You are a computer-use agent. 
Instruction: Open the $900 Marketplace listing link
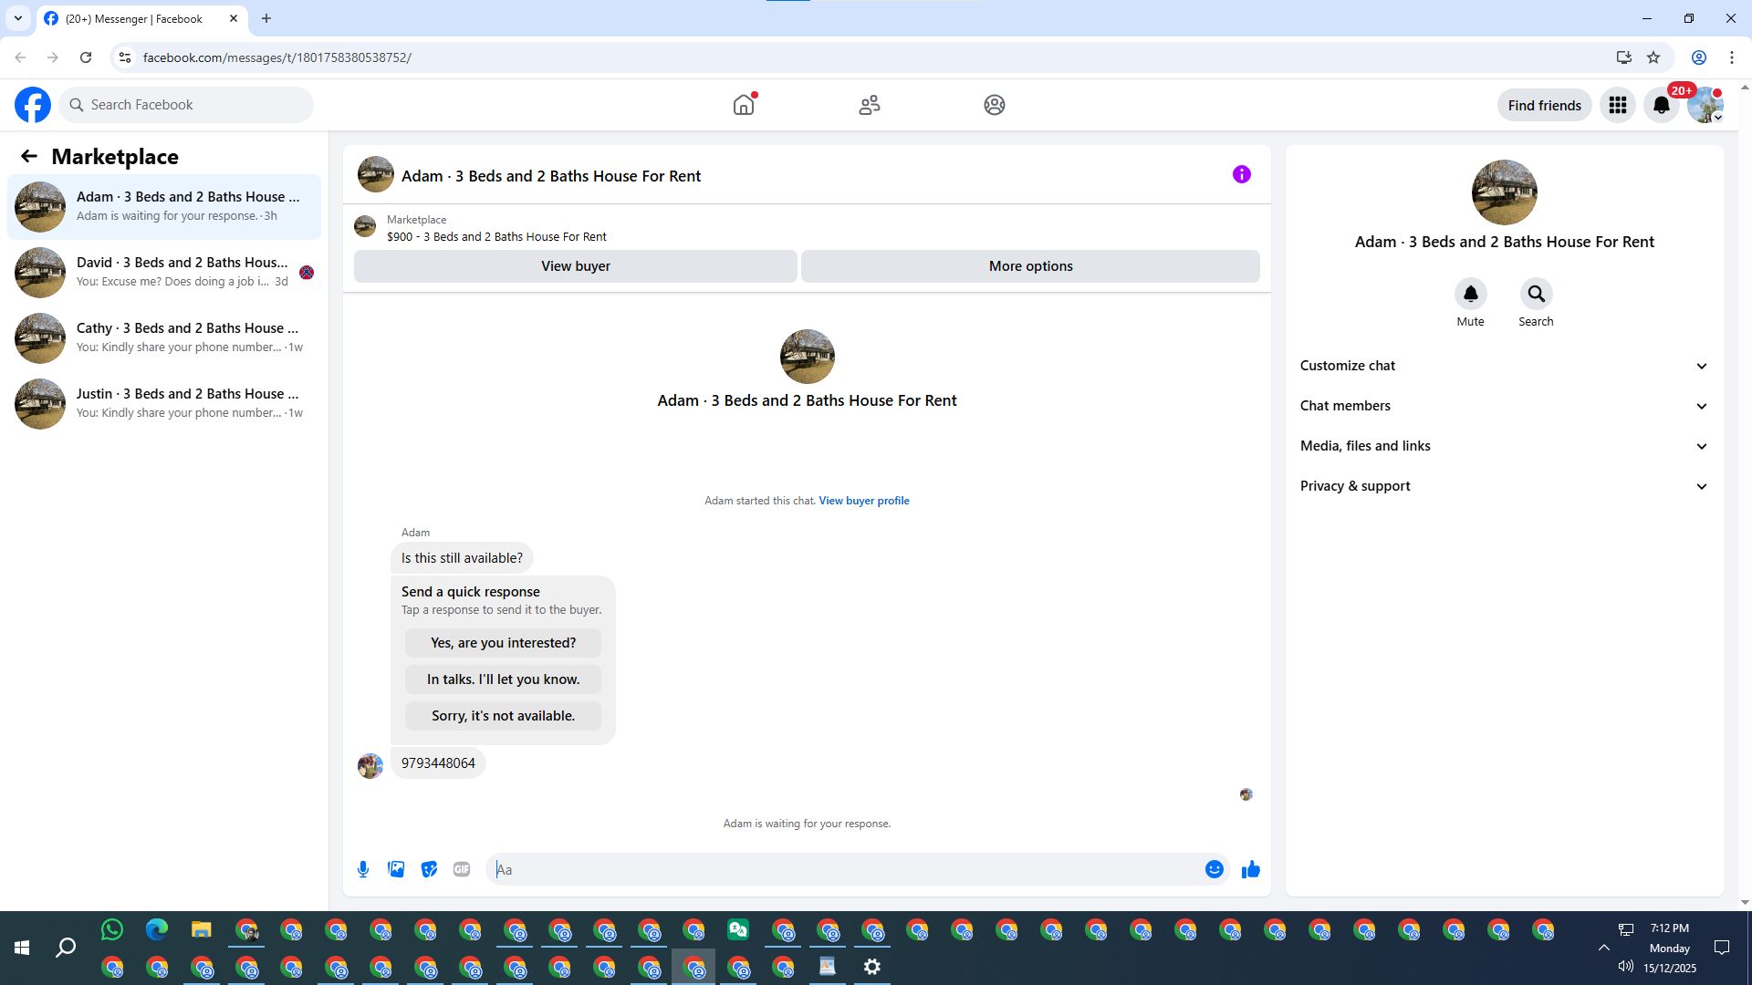click(496, 237)
